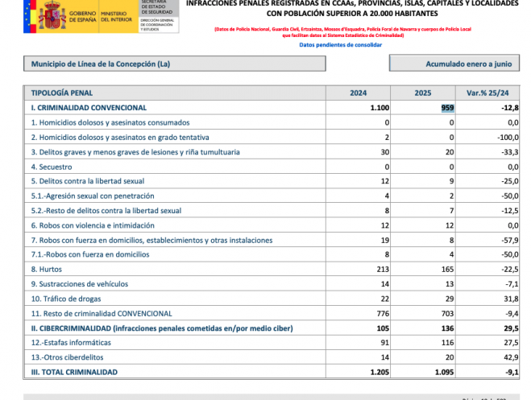Click '12.-Estafas informáticas'
The height and width of the screenshot is (400, 531).
pos(71,343)
